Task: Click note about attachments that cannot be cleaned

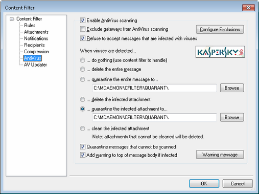Action: pos(148,137)
